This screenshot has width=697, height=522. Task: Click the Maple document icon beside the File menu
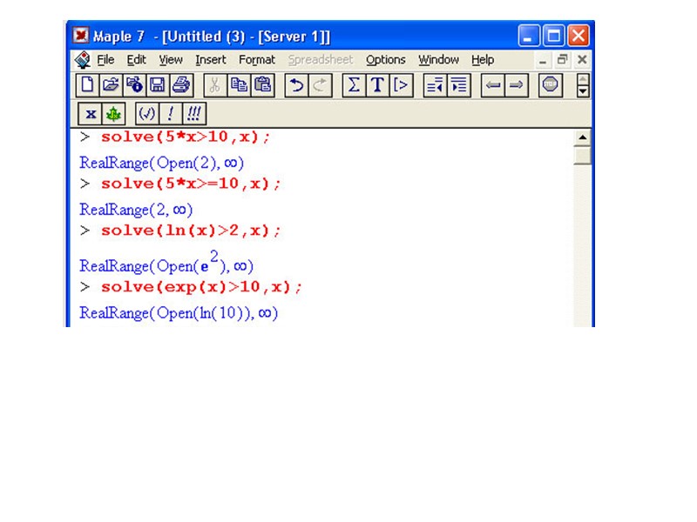(x=83, y=59)
